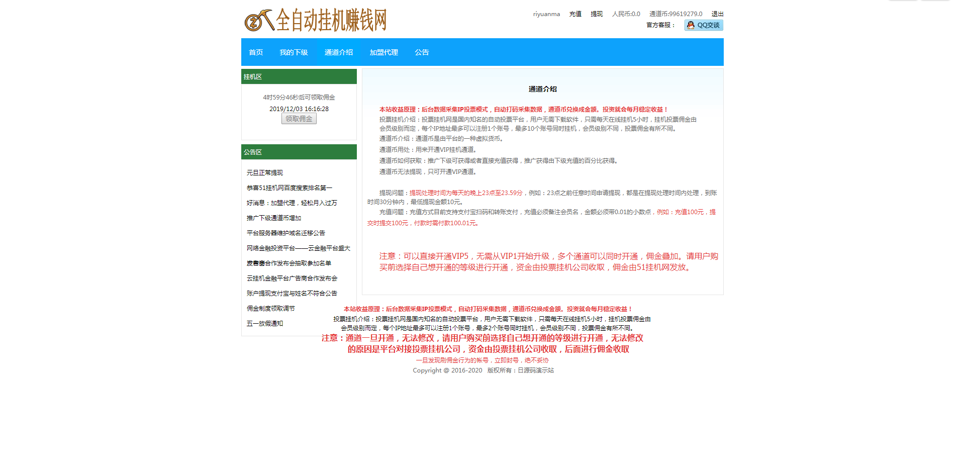Click the site logo with pickaxe icon
Viewport: 965px width, 468px height.
coord(315,21)
